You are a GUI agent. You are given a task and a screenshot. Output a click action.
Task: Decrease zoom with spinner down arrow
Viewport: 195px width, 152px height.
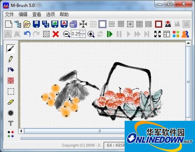(x=83, y=36)
